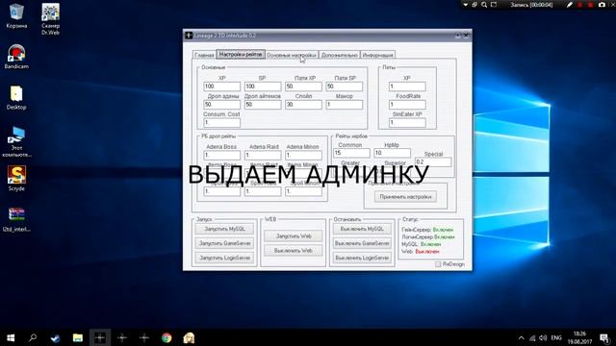Viewport: 616px width, 346px height.
Task: Click Выключить Web button
Action: [293, 251]
